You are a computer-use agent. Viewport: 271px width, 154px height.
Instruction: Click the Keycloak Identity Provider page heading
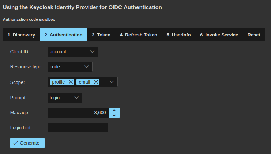click(x=82, y=7)
